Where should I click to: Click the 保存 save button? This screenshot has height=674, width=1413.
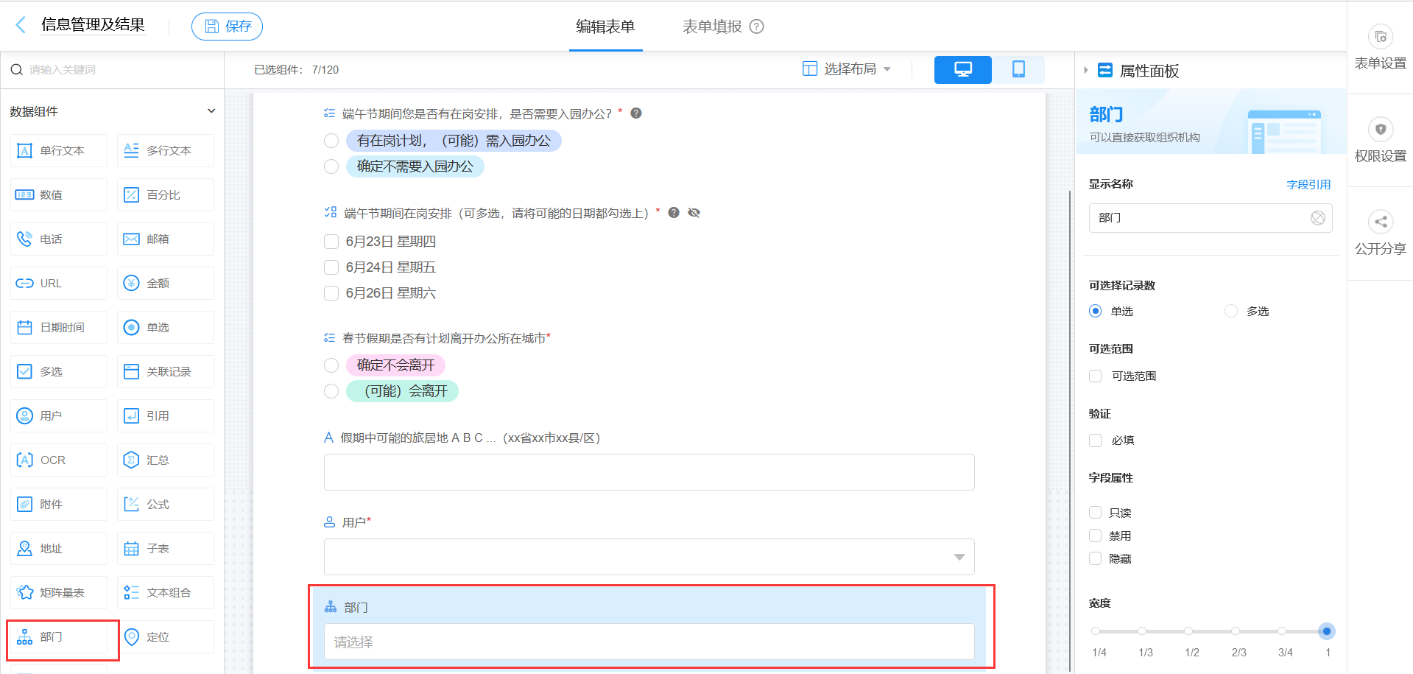click(227, 25)
